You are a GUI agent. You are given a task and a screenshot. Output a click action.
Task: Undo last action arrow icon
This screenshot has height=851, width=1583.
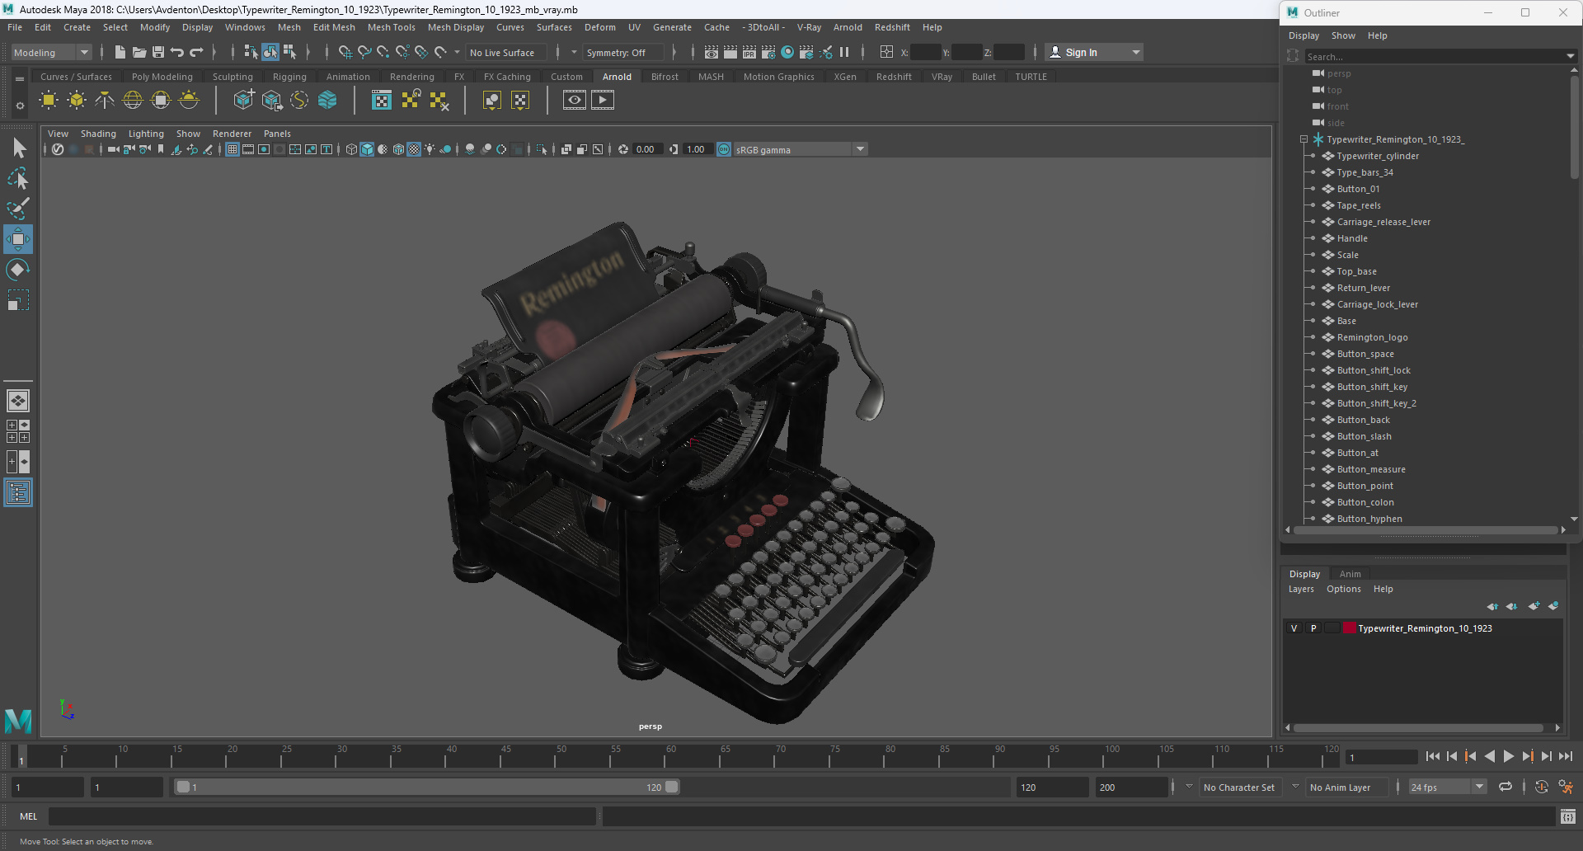pos(177,52)
